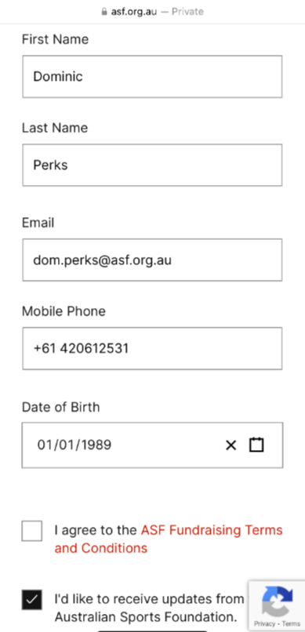Image resolution: width=305 pixels, height=632 pixels.
Task: Edit the Email address field
Action: [152, 260]
